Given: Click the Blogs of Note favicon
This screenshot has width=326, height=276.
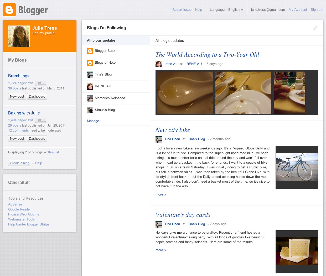Looking at the screenshot, I should click(90, 63).
